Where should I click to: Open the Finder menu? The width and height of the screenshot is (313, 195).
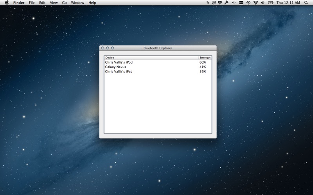pos(19,3)
